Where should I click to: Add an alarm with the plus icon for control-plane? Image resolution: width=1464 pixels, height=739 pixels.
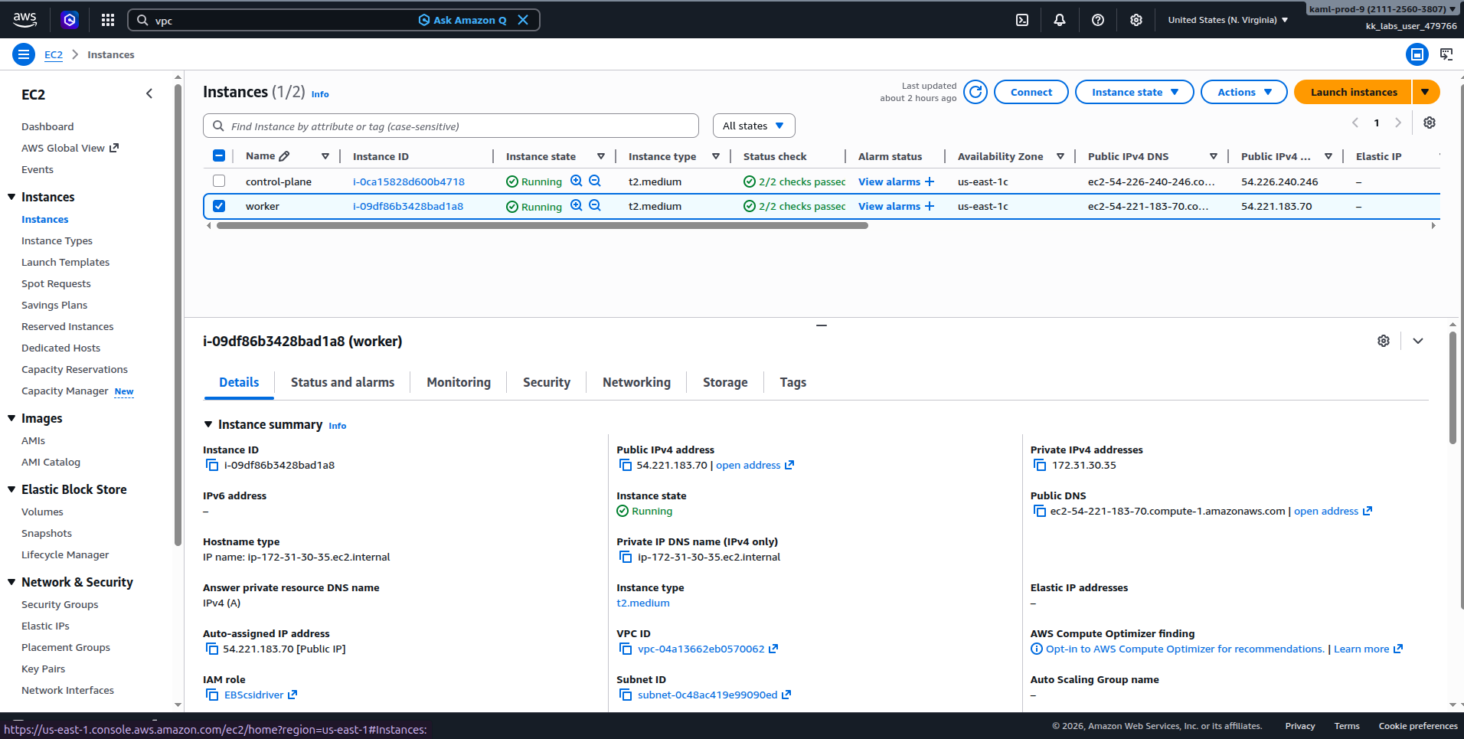[930, 181]
